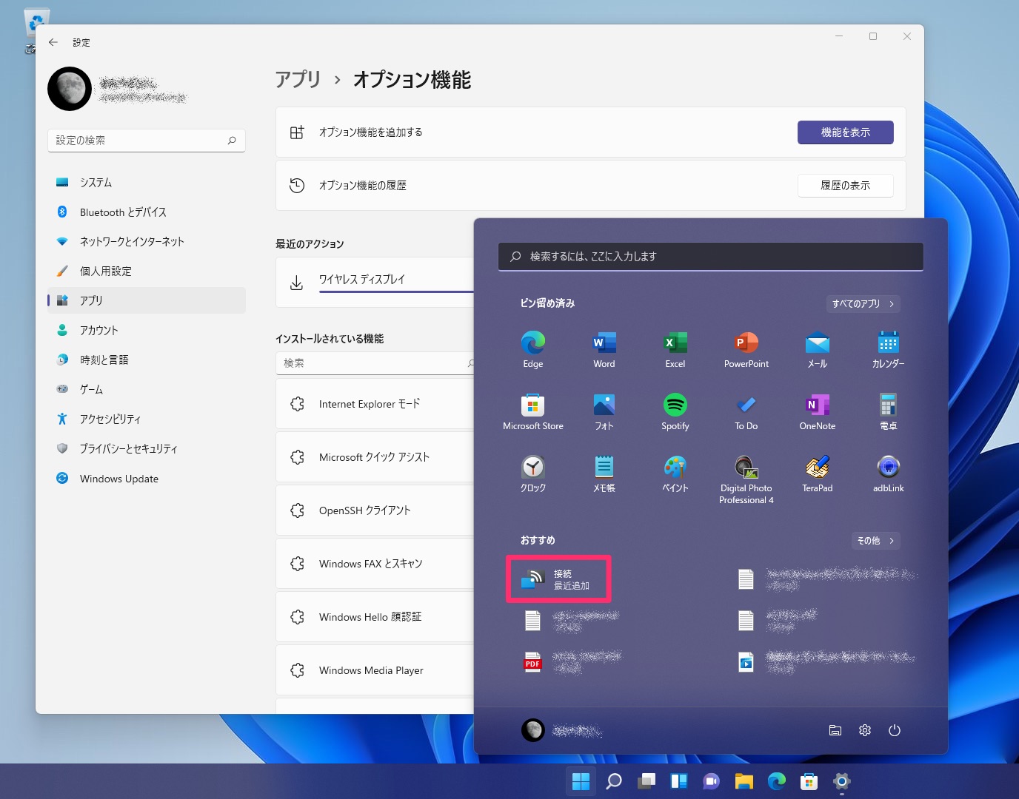This screenshot has height=799, width=1019.
Task: Open Windows Update settings
Action: 147,479
